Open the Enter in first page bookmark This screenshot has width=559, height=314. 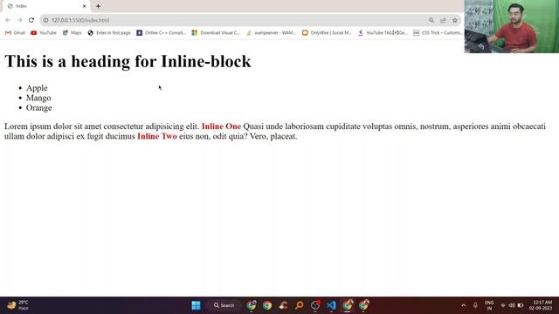[x=109, y=33]
